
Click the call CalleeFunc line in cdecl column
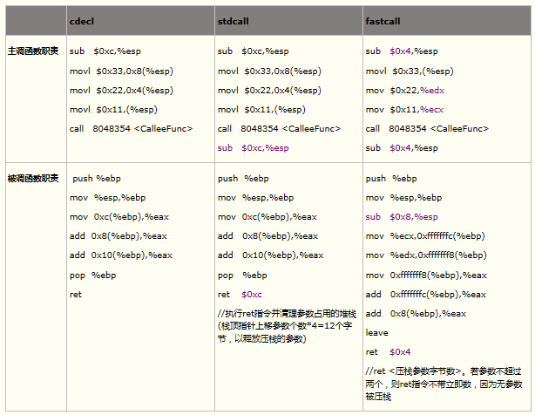coord(131,128)
